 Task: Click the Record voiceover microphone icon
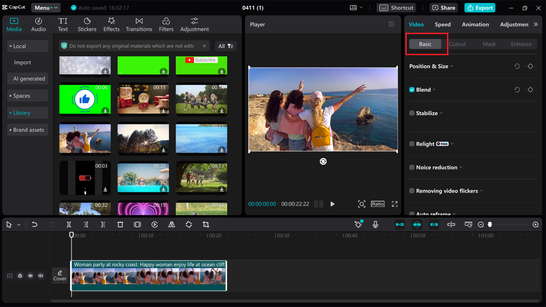tap(375, 224)
